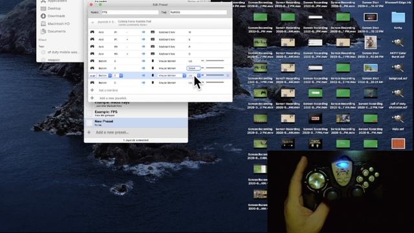This screenshot has width=414, height=233.
Task: Open Desktop in the Finder sidebar
Action: pos(54,8)
